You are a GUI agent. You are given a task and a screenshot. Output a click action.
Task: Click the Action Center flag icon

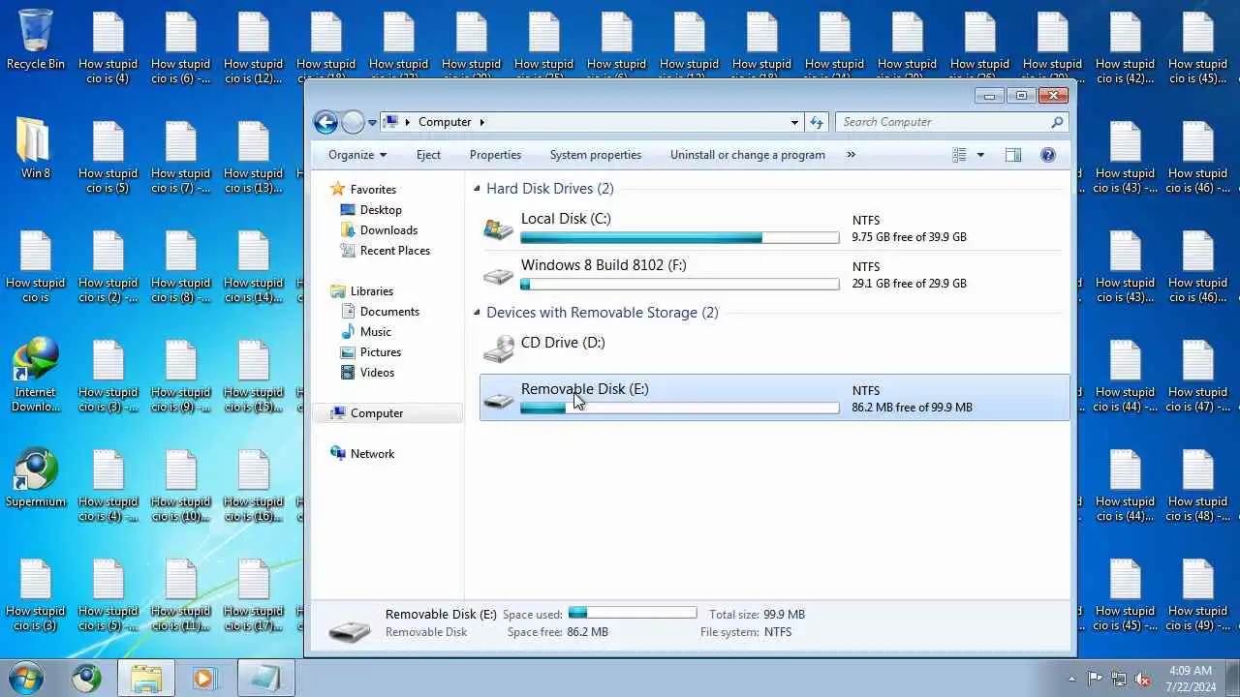coord(1095,679)
